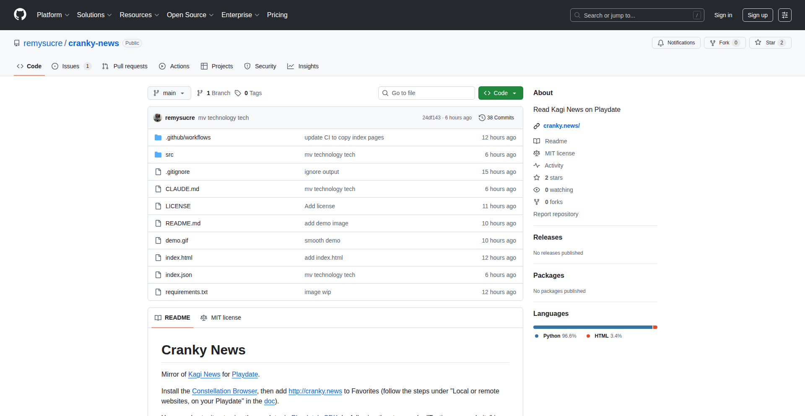Click the Star icon for this repo
Viewport: 805px width, 416px height.
[758, 42]
